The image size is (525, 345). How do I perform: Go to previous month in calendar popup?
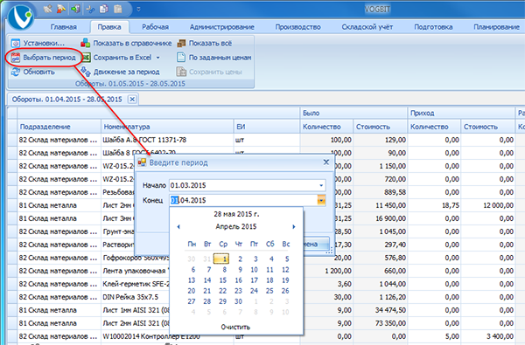178,227
